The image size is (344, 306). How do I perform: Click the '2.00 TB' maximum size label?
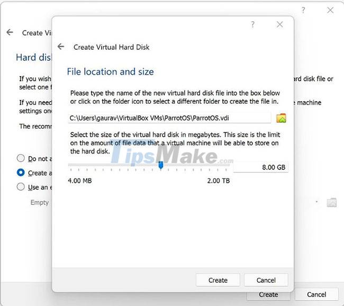pos(219,181)
